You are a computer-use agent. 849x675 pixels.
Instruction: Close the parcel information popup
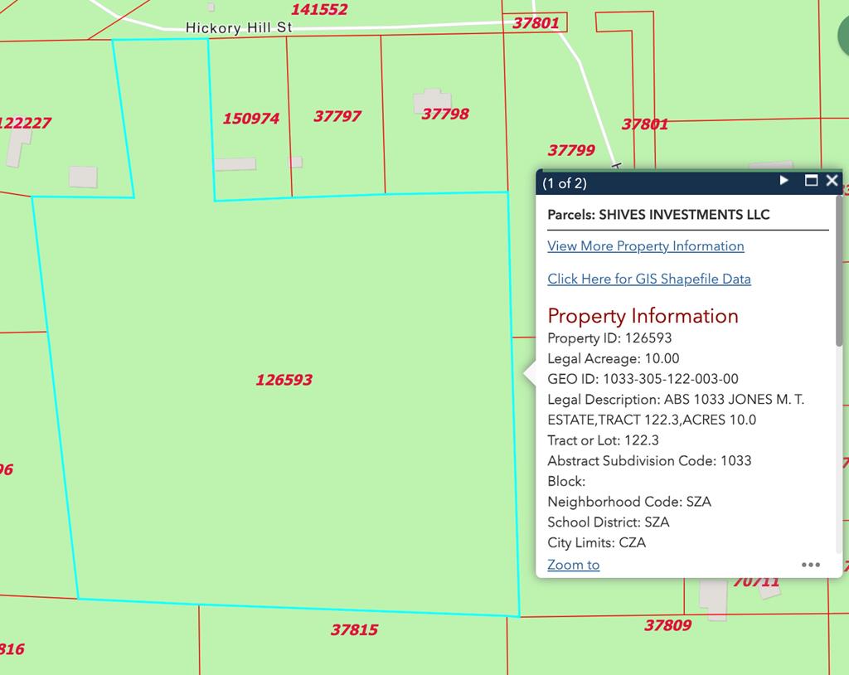[832, 181]
